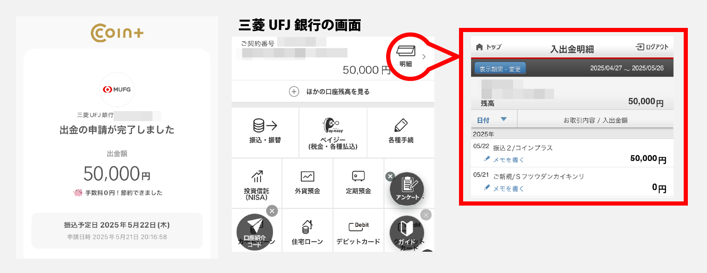Open the ガイド floating guide button
Screen dimensions: 707x273
tap(407, 233)
